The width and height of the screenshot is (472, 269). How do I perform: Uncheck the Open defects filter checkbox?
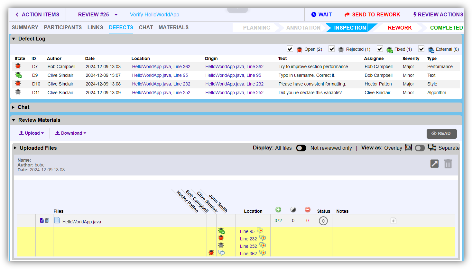point(290,49)
